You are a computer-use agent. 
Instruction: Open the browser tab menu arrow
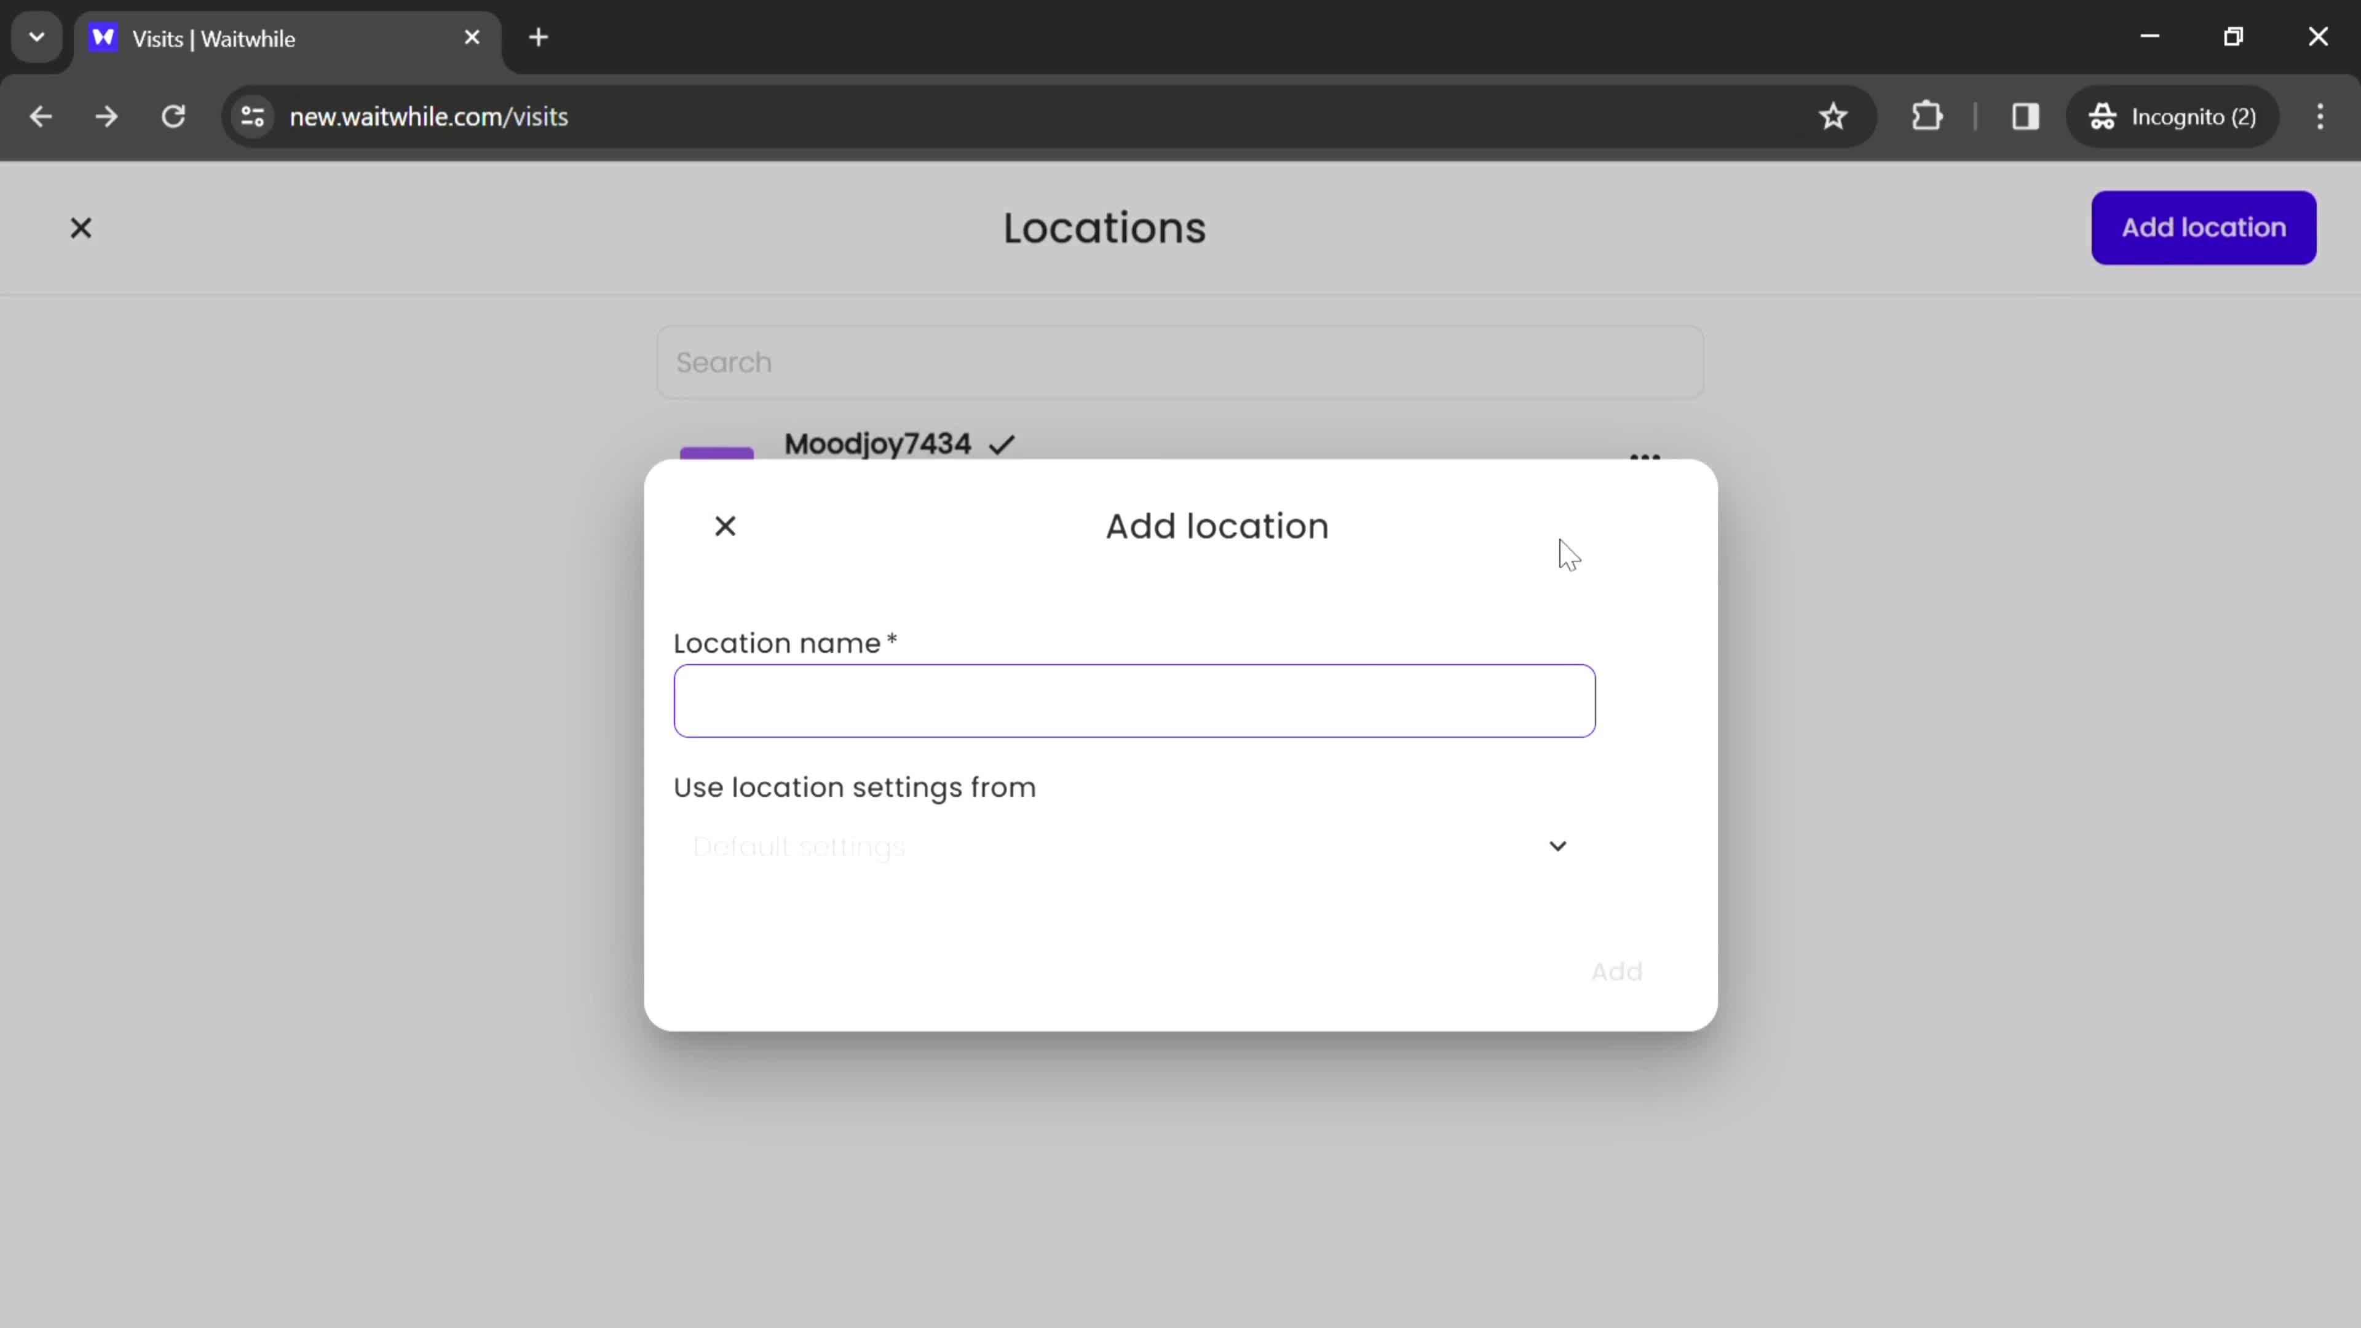point(36,36)
